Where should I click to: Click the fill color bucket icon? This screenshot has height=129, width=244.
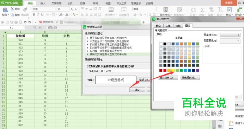(61, 14)
